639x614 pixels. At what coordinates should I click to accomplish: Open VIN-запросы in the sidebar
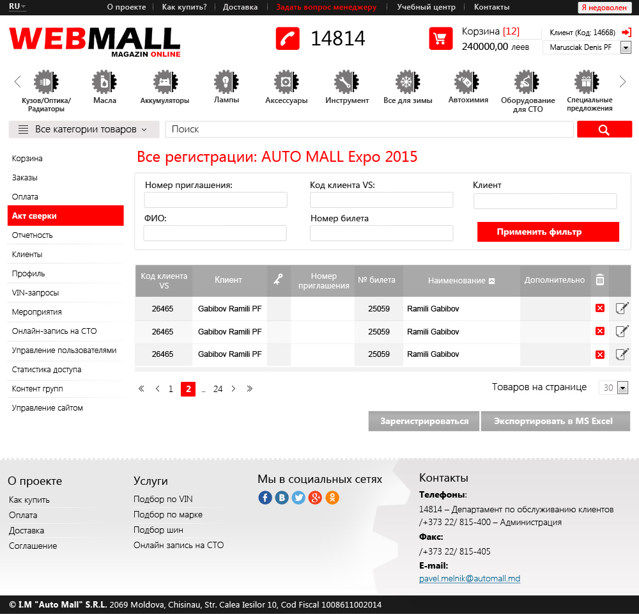pos(35,292)
